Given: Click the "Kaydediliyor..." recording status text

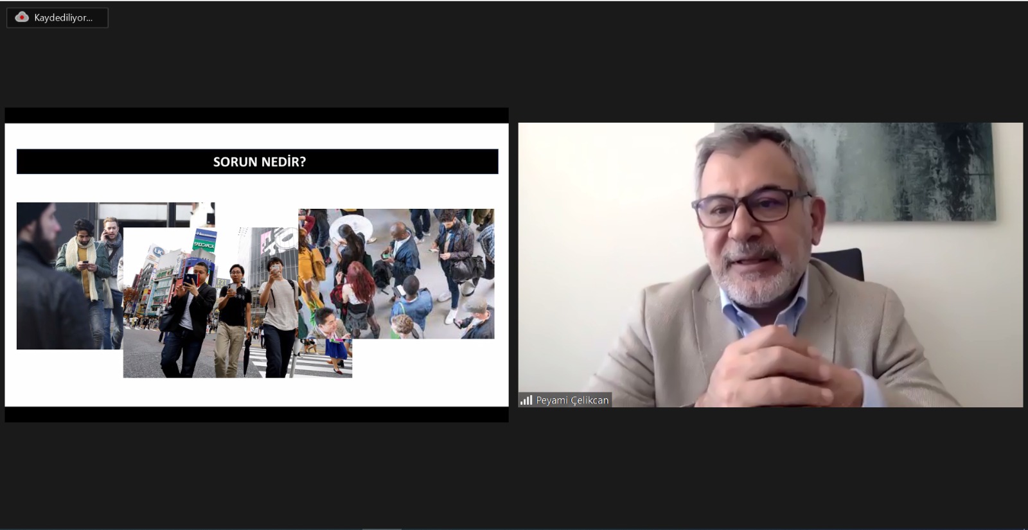Looking at the screenshot, I should (x=63, y=18).
